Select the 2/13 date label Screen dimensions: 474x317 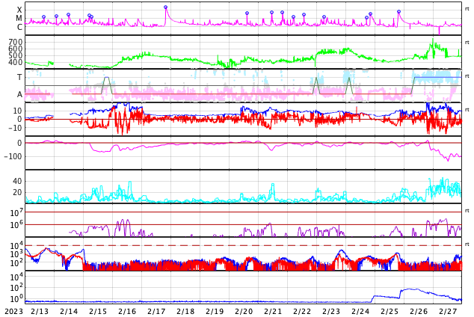click(x=40, y=312)
